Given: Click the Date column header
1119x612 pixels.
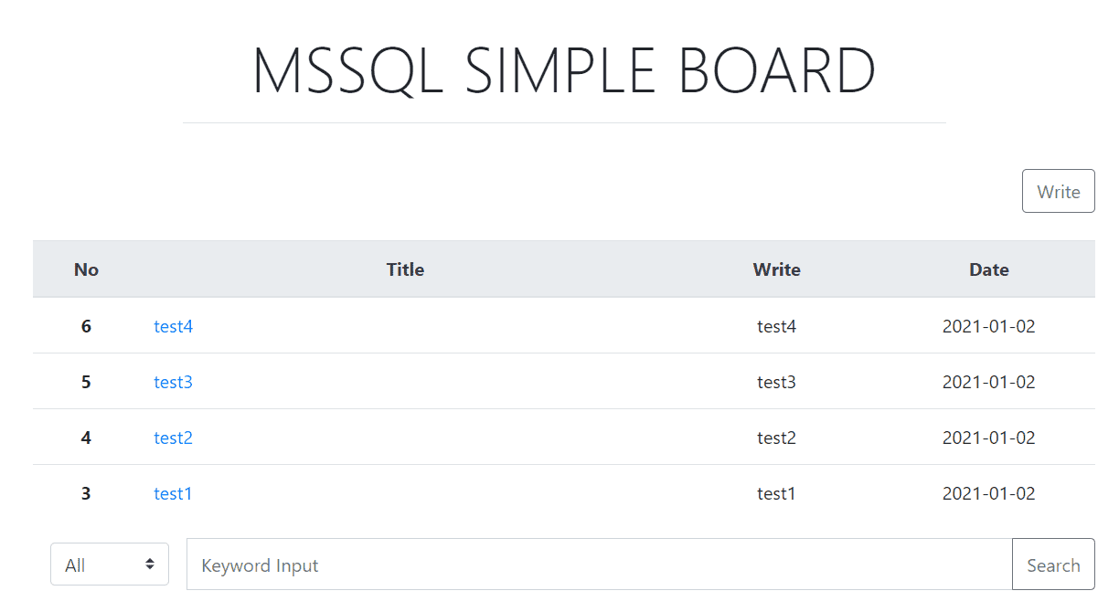Looking at the screenshot, I should click(989, 269).
